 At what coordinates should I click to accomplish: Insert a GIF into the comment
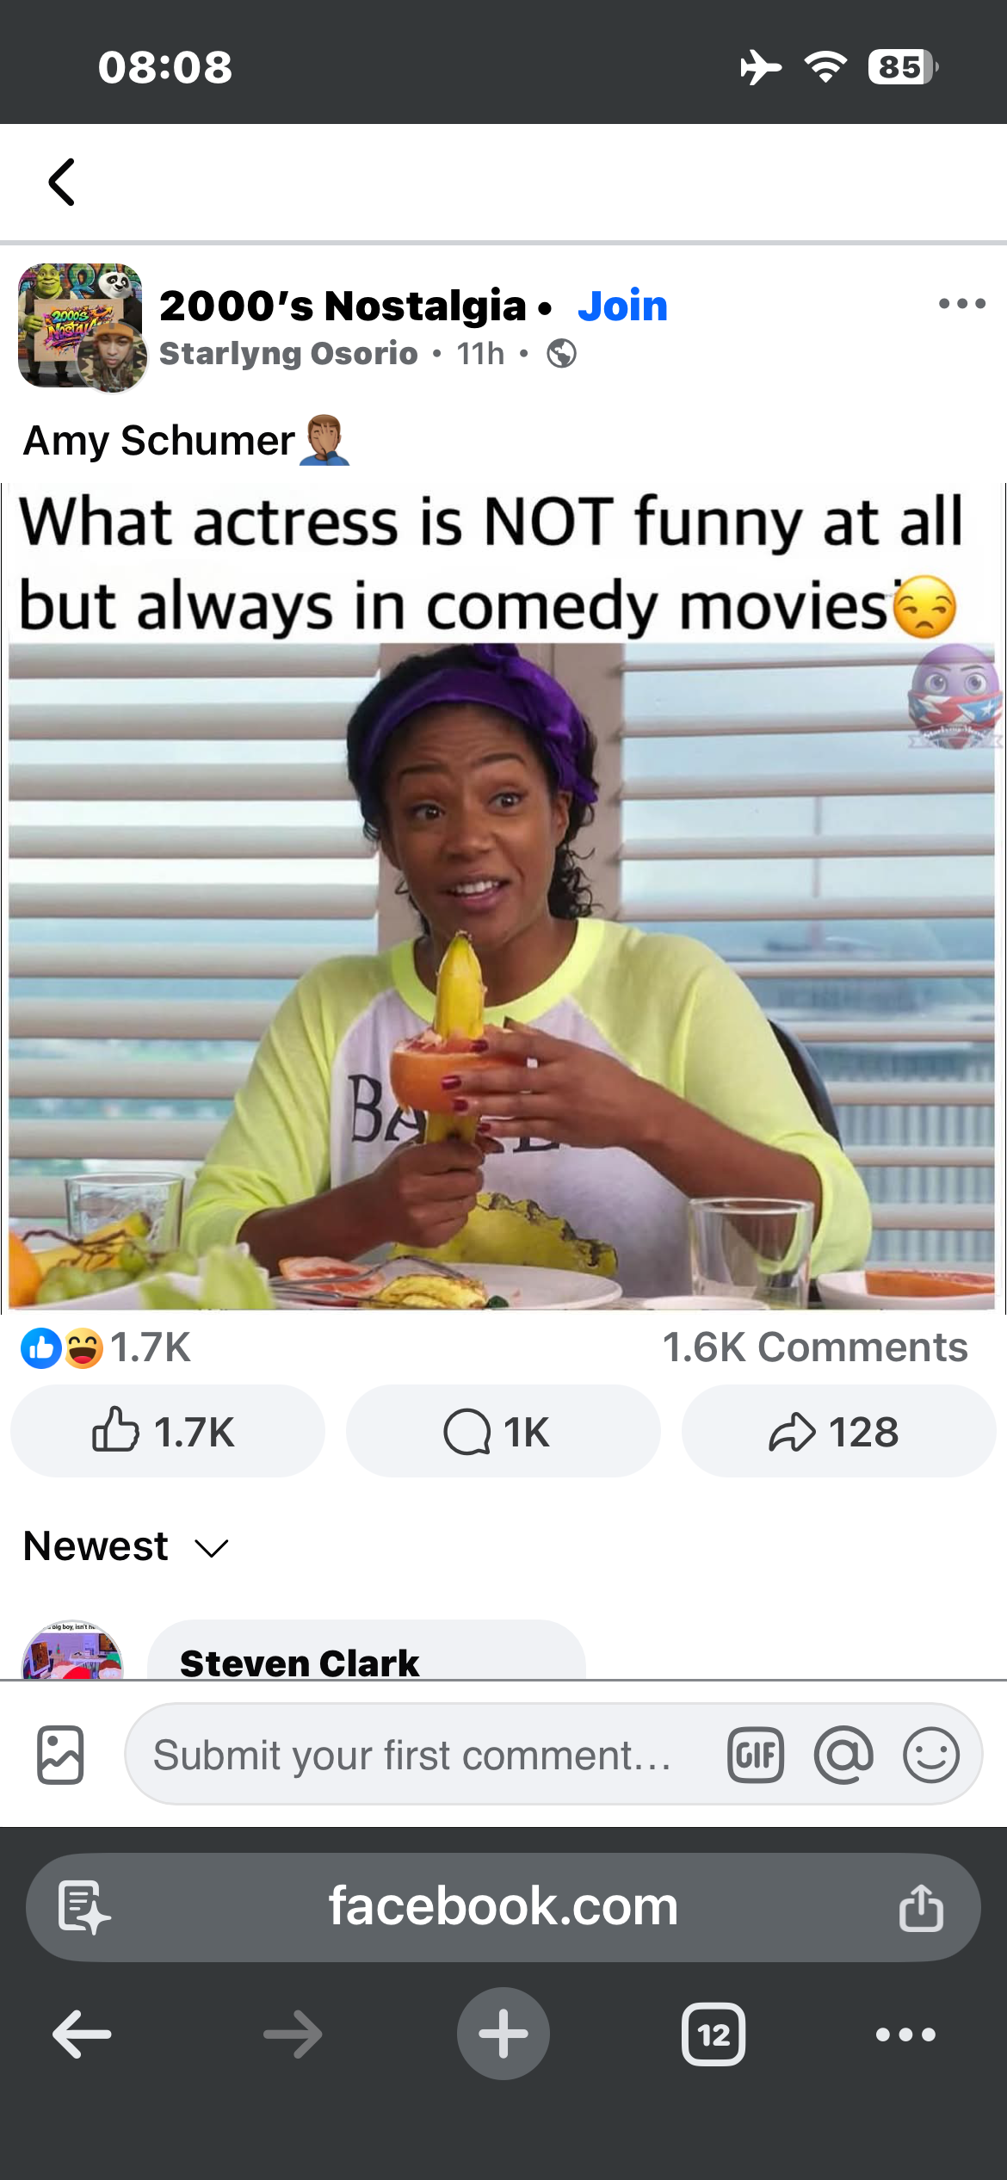(756, 1755)
